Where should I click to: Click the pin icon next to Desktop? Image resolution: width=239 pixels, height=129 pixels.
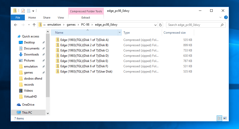coord(44,42)
